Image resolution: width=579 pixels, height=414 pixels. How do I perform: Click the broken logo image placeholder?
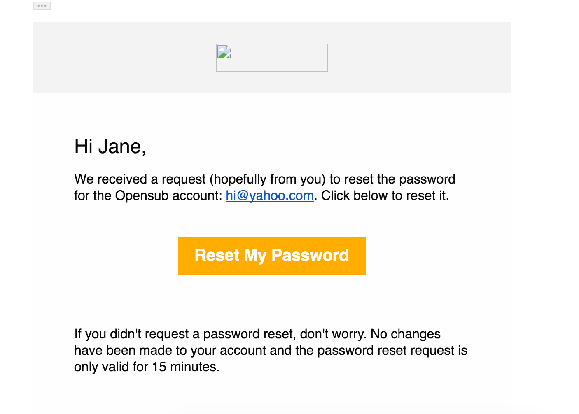point(271,58)
